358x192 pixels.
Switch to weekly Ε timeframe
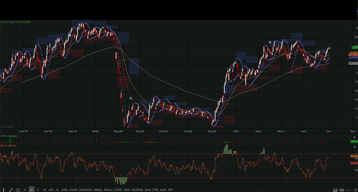pos(38,190)
